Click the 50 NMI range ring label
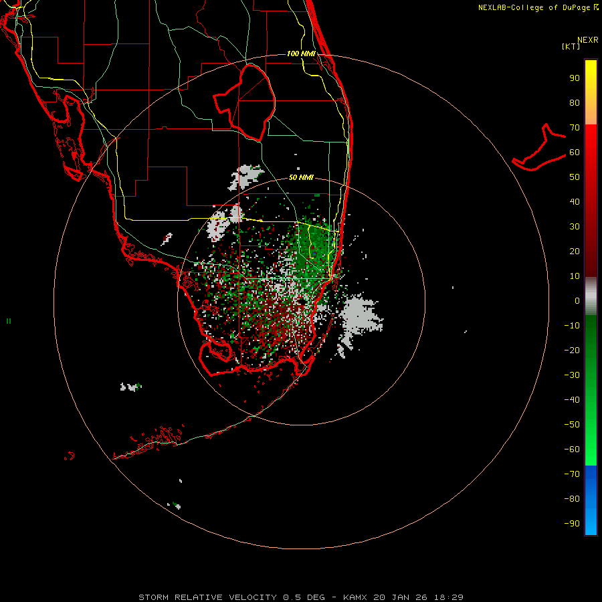The image size is (602, 602). pyautogui.click(x=301, y=177)
